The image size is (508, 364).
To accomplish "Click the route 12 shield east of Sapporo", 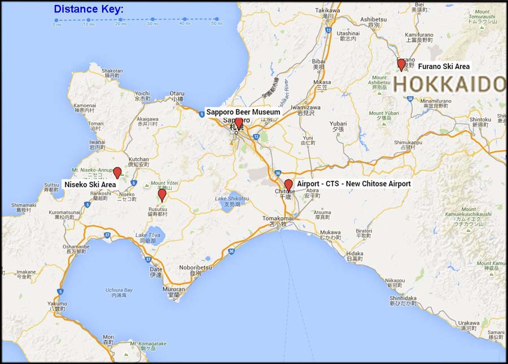I will click(x=256, y=137).
